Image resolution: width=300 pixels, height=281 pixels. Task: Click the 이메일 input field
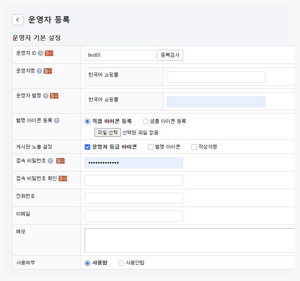133,216
